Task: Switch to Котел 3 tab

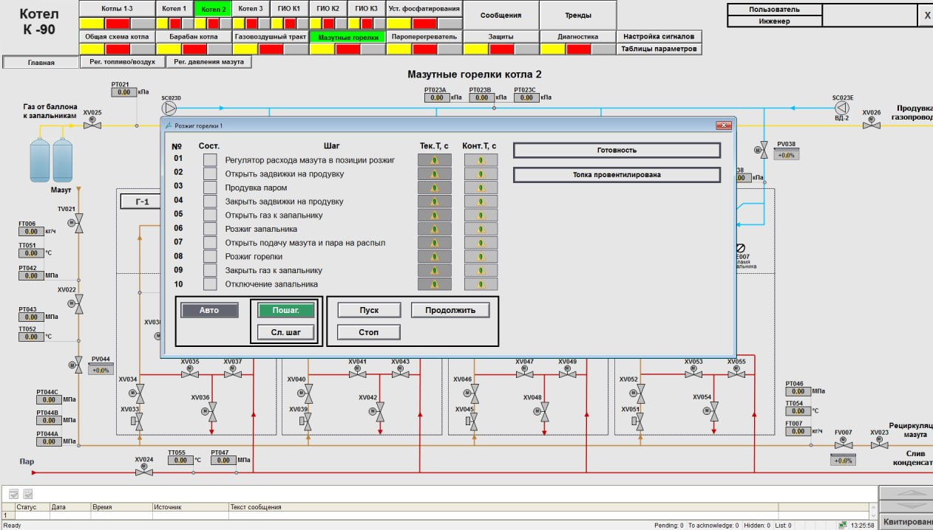Action: 251,9
